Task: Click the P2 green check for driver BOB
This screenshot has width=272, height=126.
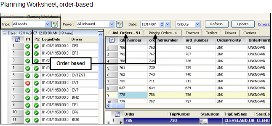Action: [36, 120]
